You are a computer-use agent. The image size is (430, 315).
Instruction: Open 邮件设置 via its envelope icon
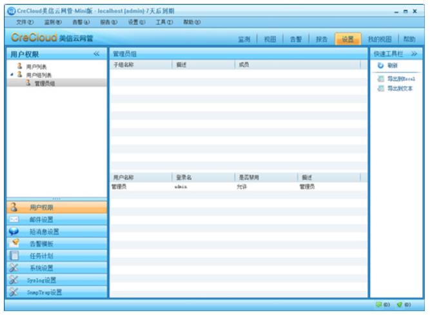click(14, 220)
